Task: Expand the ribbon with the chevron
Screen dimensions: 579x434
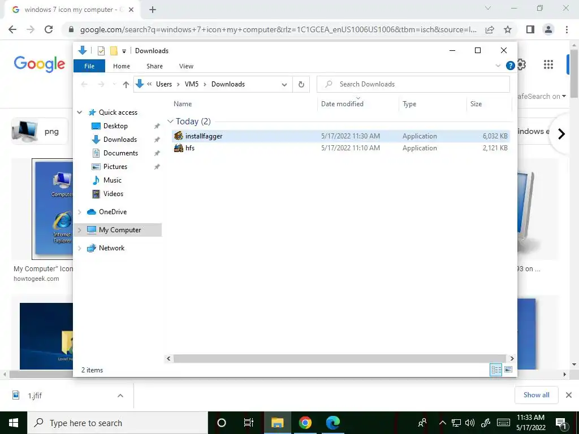Action: (498, 66)
